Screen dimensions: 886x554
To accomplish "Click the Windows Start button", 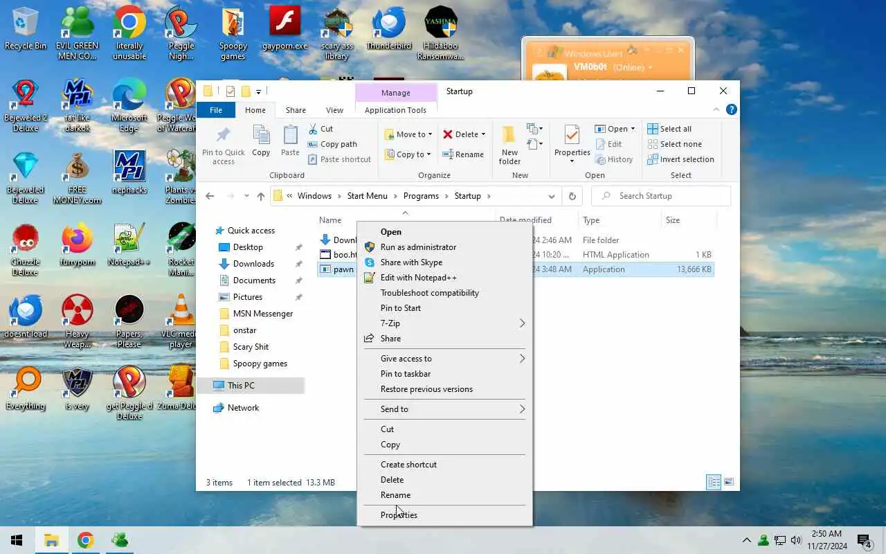I will 17,540.
